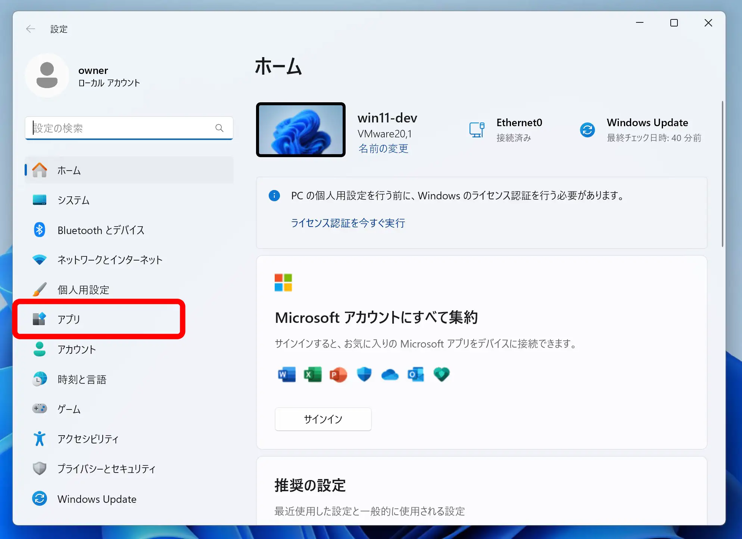The width and height of the screenshot is (742, 539).
Task: Click the PowerPoint app icon
Action: pyautogui.click(x=339, y=374)
